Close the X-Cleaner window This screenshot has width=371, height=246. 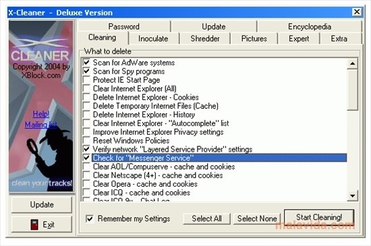coord(357,12)
